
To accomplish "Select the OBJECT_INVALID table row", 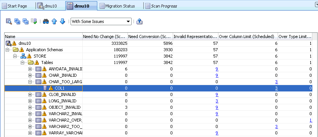I will pyautogui.click(x=158, y=107).
